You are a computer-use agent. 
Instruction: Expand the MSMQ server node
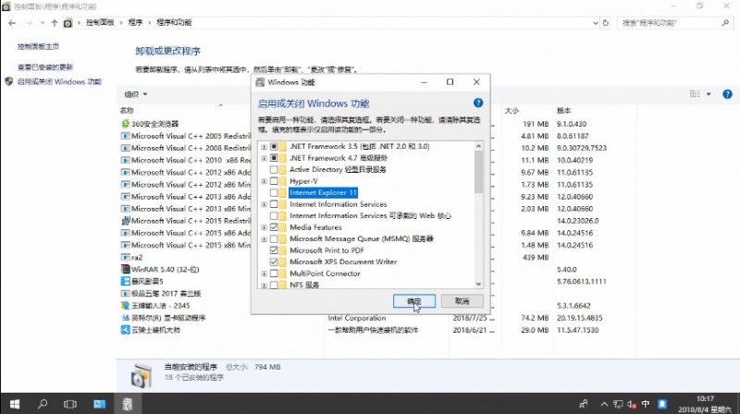click(264, 239)
